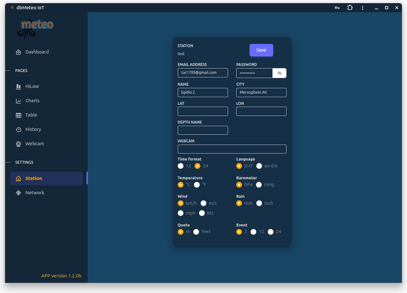The width and height of the screenshot is (407, 293).
Task: Set wind unit to kts
Action: (202, 213)
